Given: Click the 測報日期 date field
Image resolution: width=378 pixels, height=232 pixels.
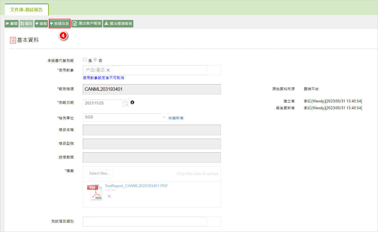Looking at the screenshot, I should click(x=102, y=103).
